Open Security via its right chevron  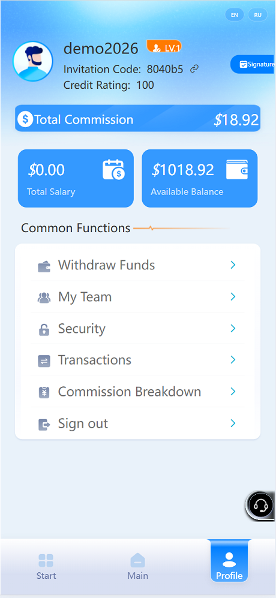[x=233, y=328]
